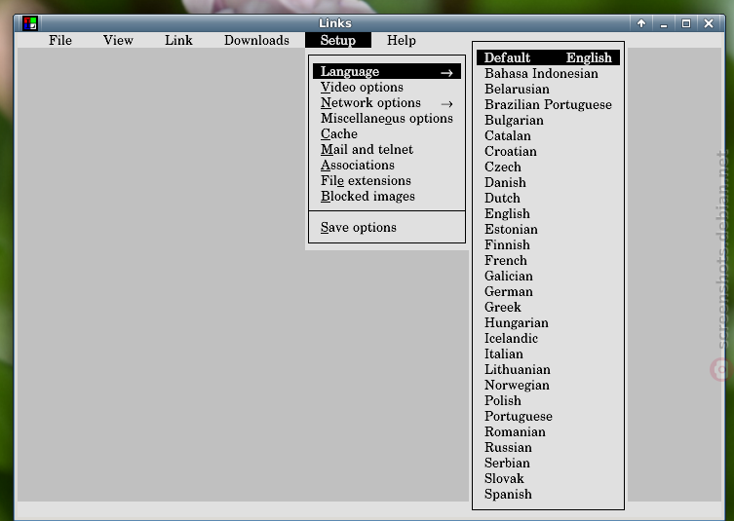The width and height of the screenshot is (734, 521).
Task: Select the English entry below Dutch
Action: pyautogui.click(x=548, y=213)
